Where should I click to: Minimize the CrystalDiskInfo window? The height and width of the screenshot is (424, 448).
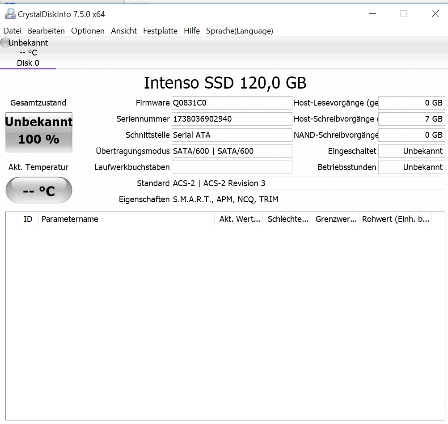click(x=372, y=14)
